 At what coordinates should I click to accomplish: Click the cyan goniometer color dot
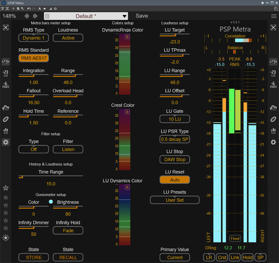(51, 202)
